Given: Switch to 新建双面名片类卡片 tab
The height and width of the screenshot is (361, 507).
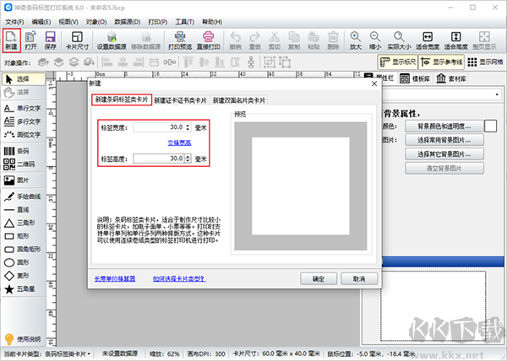Looking at the screenshot, I should pos(239,100).
